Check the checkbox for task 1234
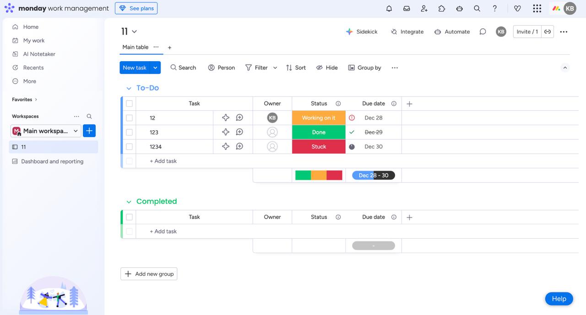 [x=129, y=146]
